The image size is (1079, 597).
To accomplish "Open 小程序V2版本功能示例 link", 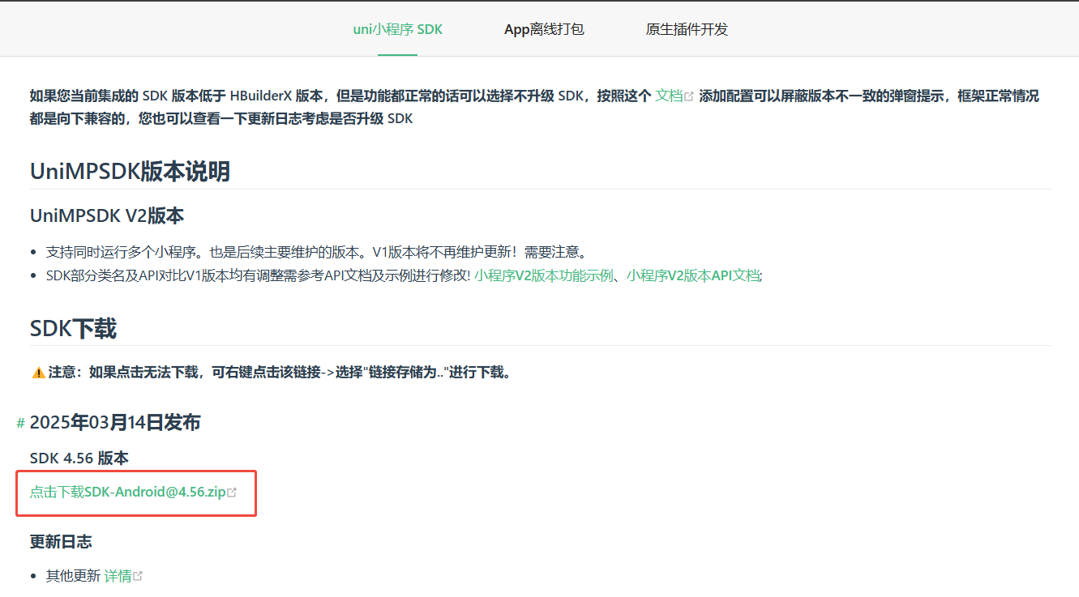I will (544, 275).
